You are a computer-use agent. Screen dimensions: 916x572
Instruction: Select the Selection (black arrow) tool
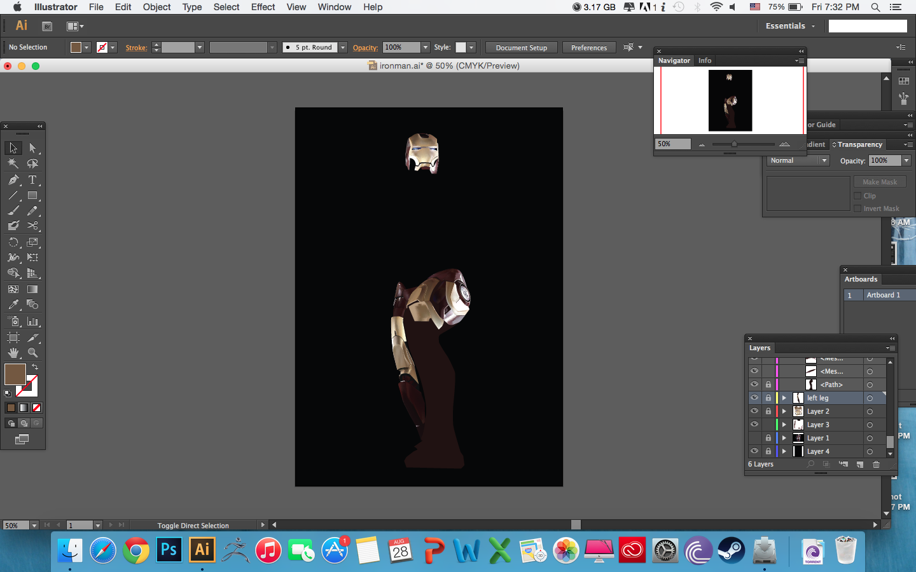coord(13,148)
